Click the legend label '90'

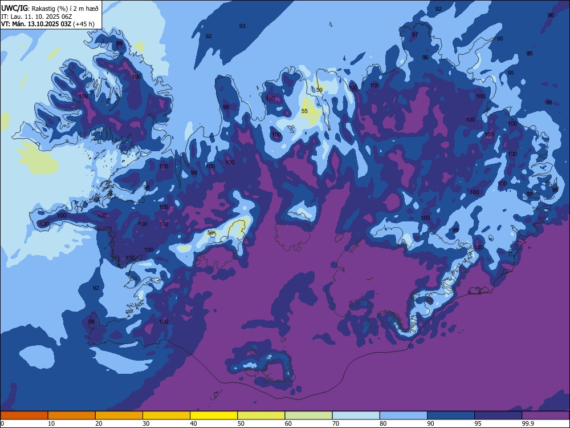point(430,423)
